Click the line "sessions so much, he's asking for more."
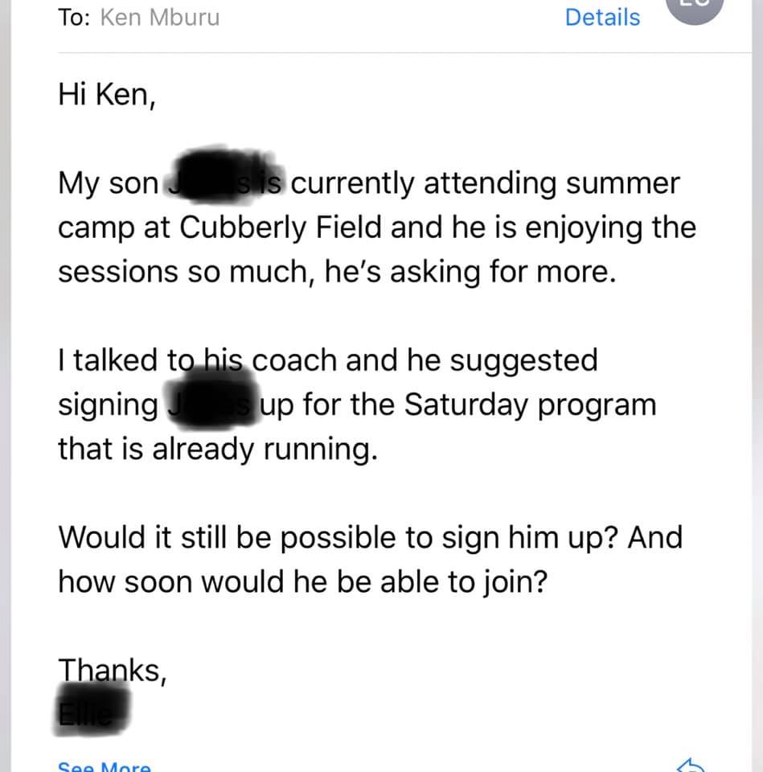This screenshot has height=772, width=763. (x=337, y=272)
